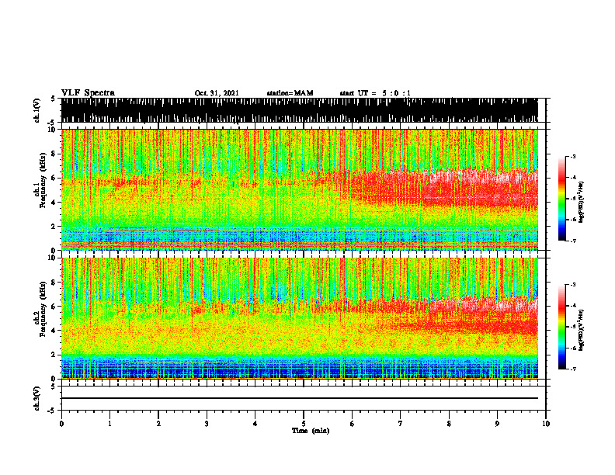This screenshot has height=475, width=615.
Task: Click the log(PSD) label beside ch.1 colorbar
Action: (x=582, y=203)
